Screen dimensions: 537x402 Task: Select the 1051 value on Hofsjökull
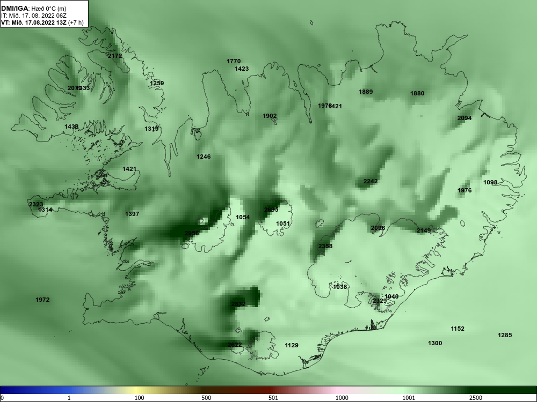pos(283,224)
